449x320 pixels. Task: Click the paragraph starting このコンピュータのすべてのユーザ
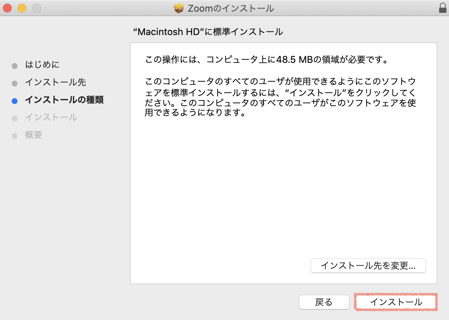coord(280,97)
